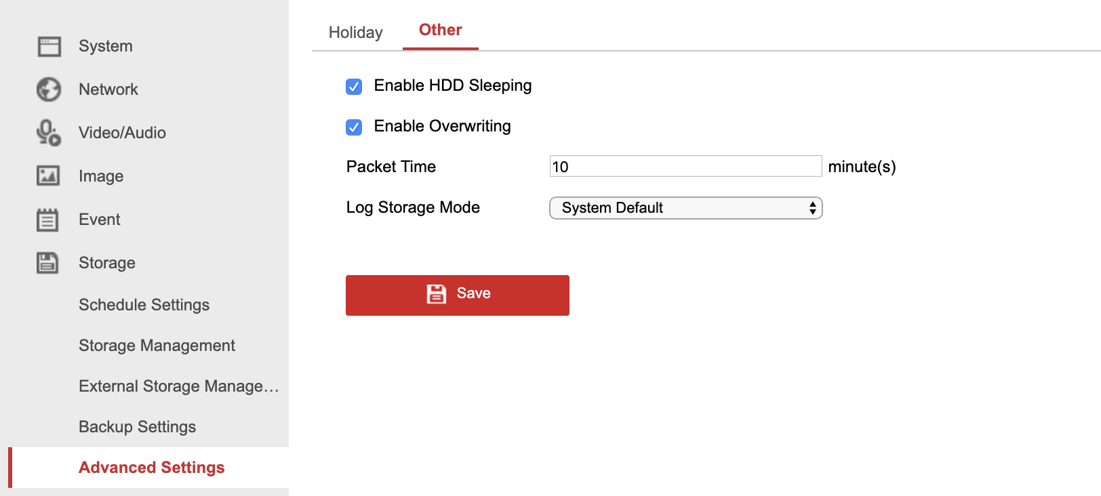The image size is (1101, 496).
Task: Select Advanced Settings in the sidebar
Action: [151, 468]
